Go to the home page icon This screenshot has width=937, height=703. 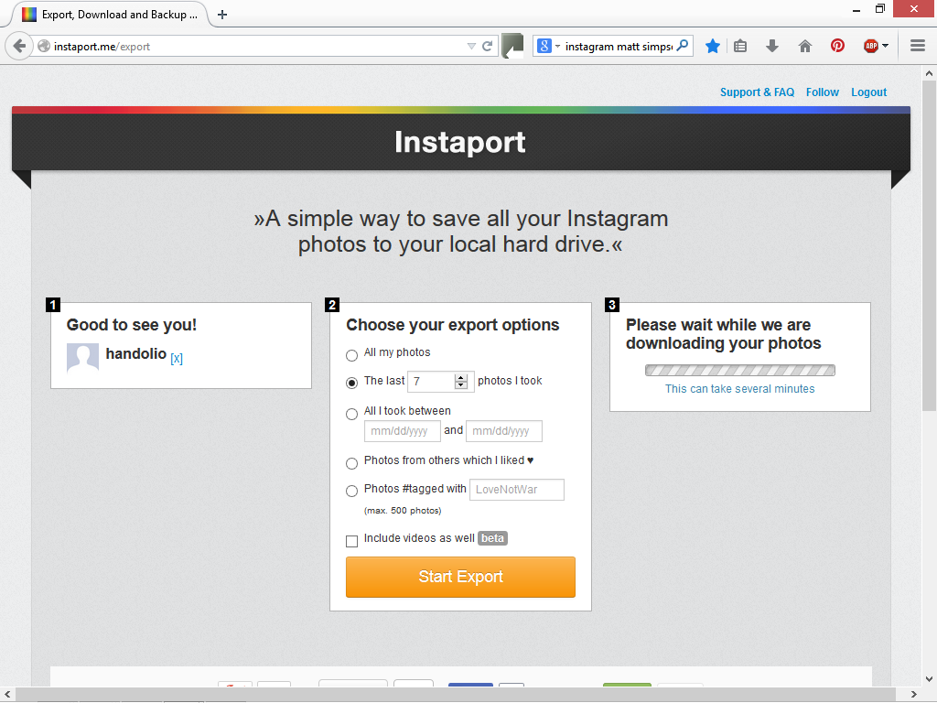[805, 46]
